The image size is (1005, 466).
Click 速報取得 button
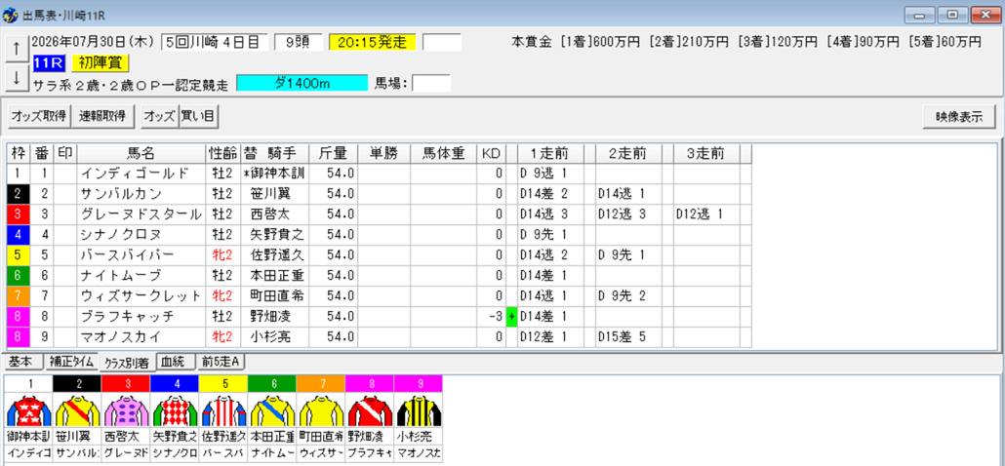[102, 116]
